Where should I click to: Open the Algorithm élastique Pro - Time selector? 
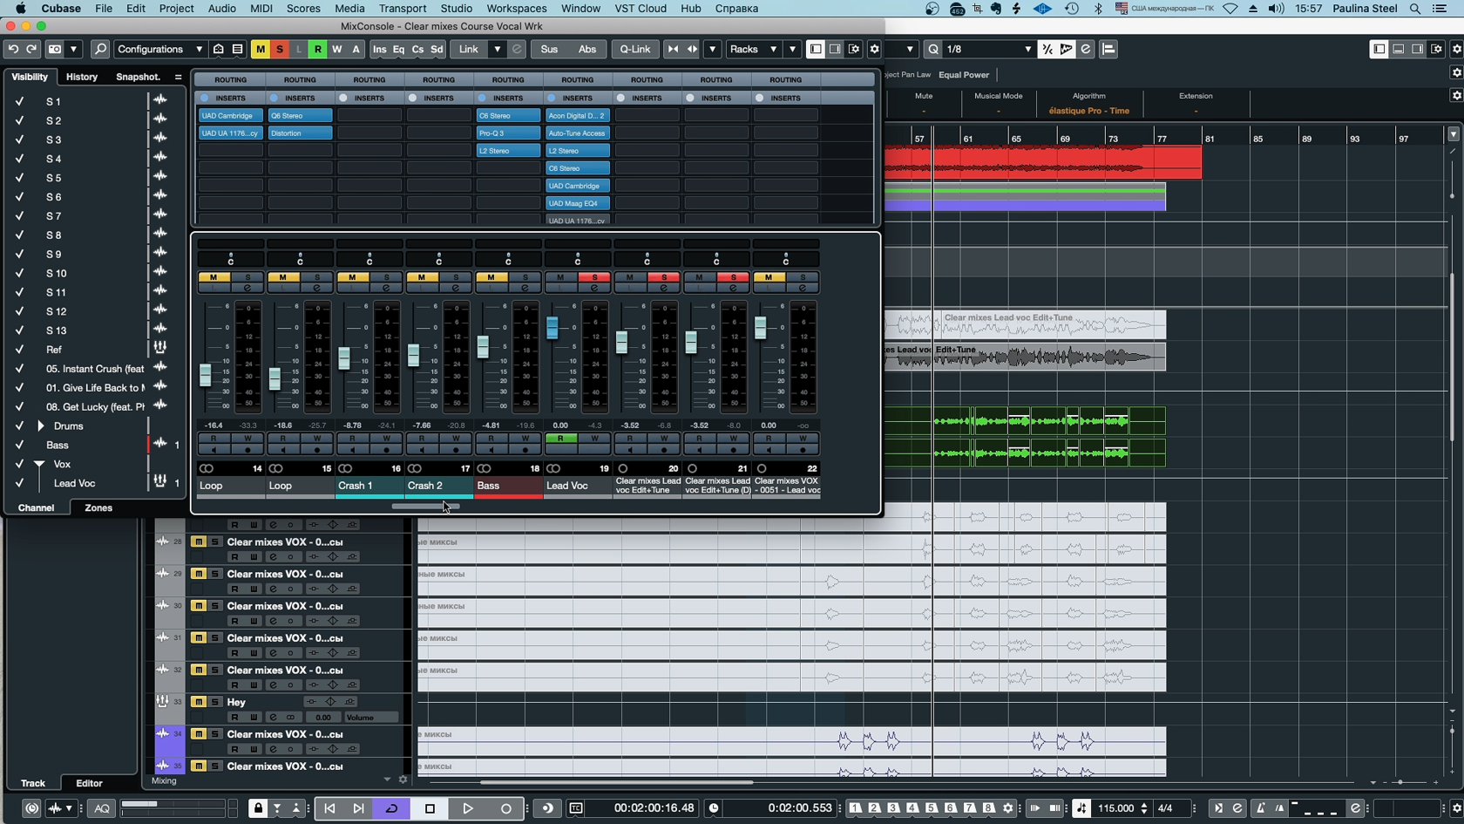[1088, 111]
